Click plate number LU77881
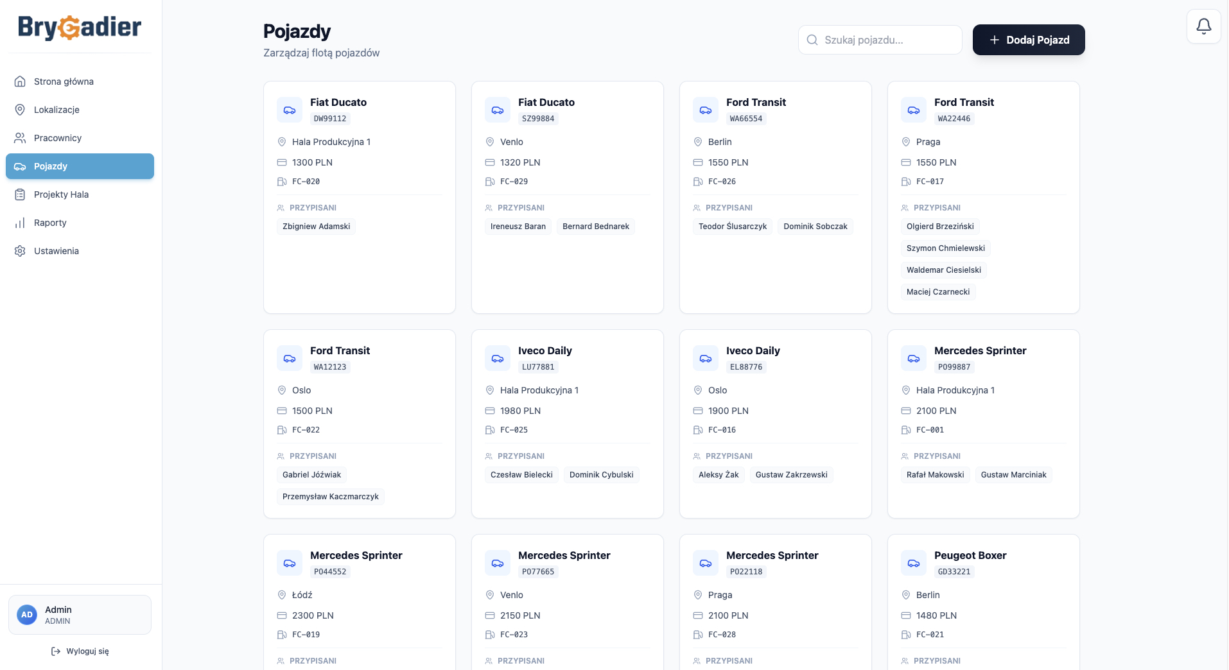Viewport: 1229px width, 670px height. (x=537, y=367)
